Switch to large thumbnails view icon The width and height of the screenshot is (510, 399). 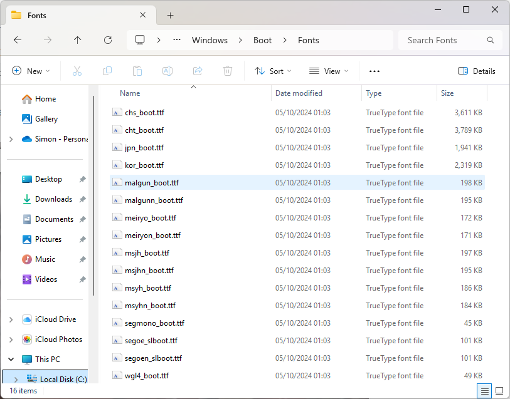pyautogui.click(x=499, y=391)
